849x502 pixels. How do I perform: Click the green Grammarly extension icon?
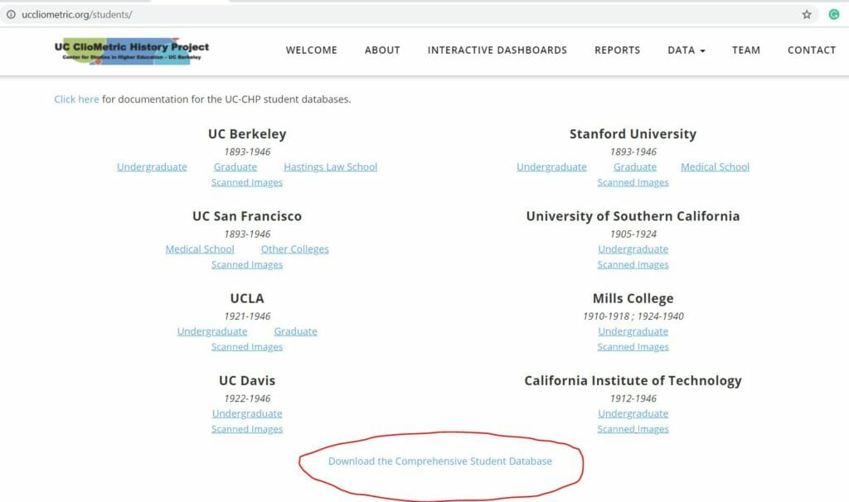click(833, 14)
